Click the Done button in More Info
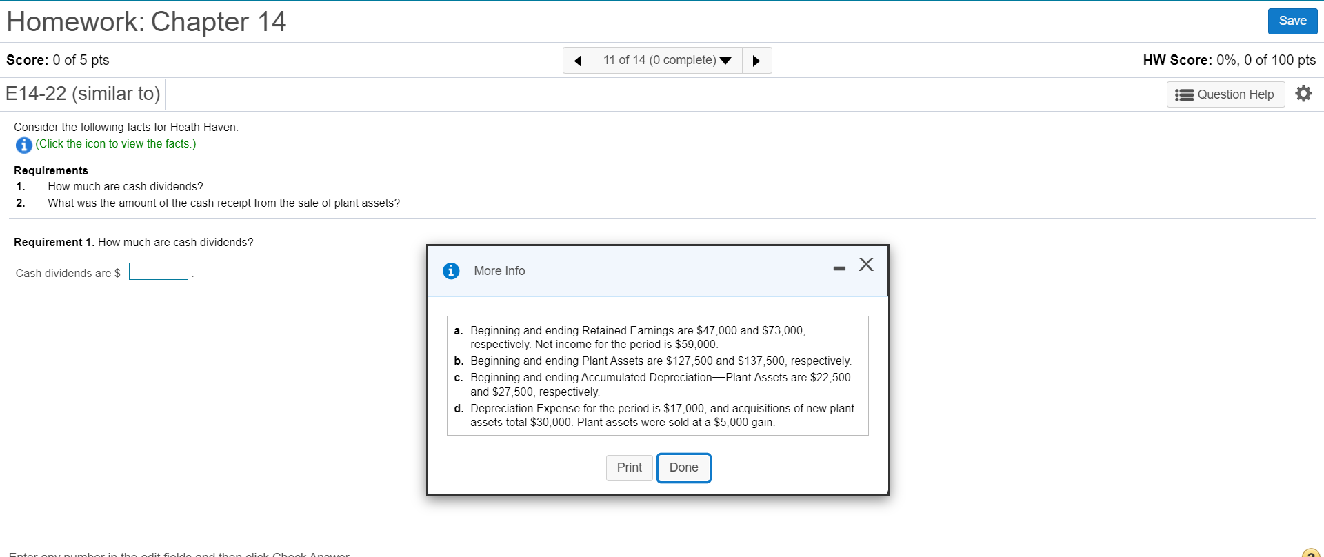 [683, 467]
